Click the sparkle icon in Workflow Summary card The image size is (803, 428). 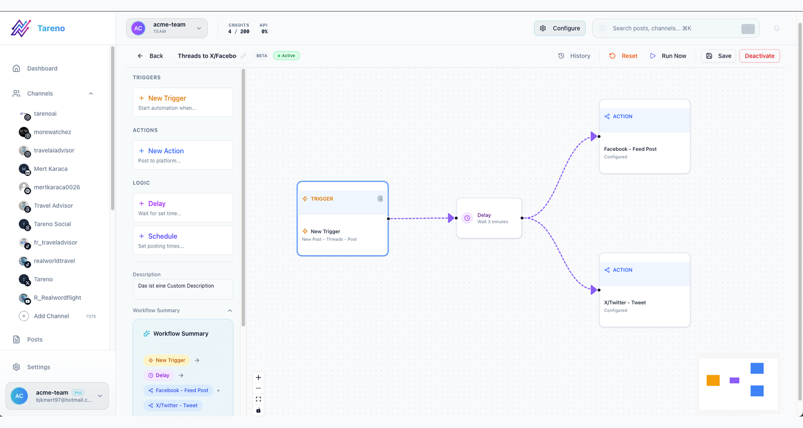(x=147, y=334)
